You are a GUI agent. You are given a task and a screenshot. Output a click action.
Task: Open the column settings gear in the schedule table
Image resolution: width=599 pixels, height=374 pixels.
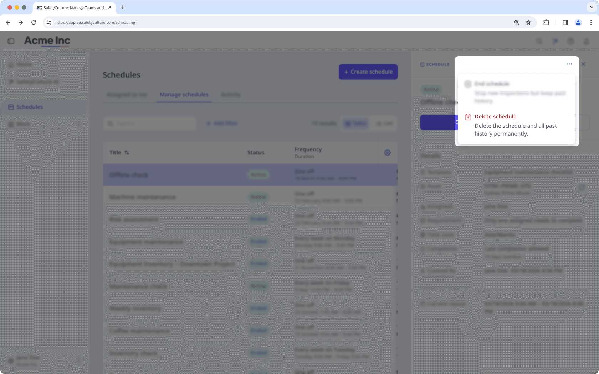[388, 152]
